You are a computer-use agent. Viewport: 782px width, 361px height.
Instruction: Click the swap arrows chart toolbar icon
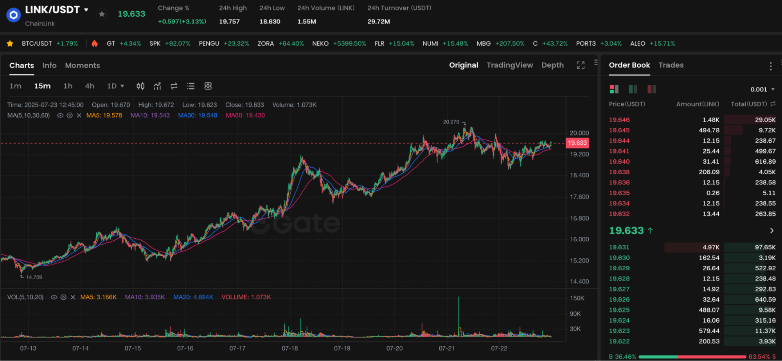click(x=174, y=86)
